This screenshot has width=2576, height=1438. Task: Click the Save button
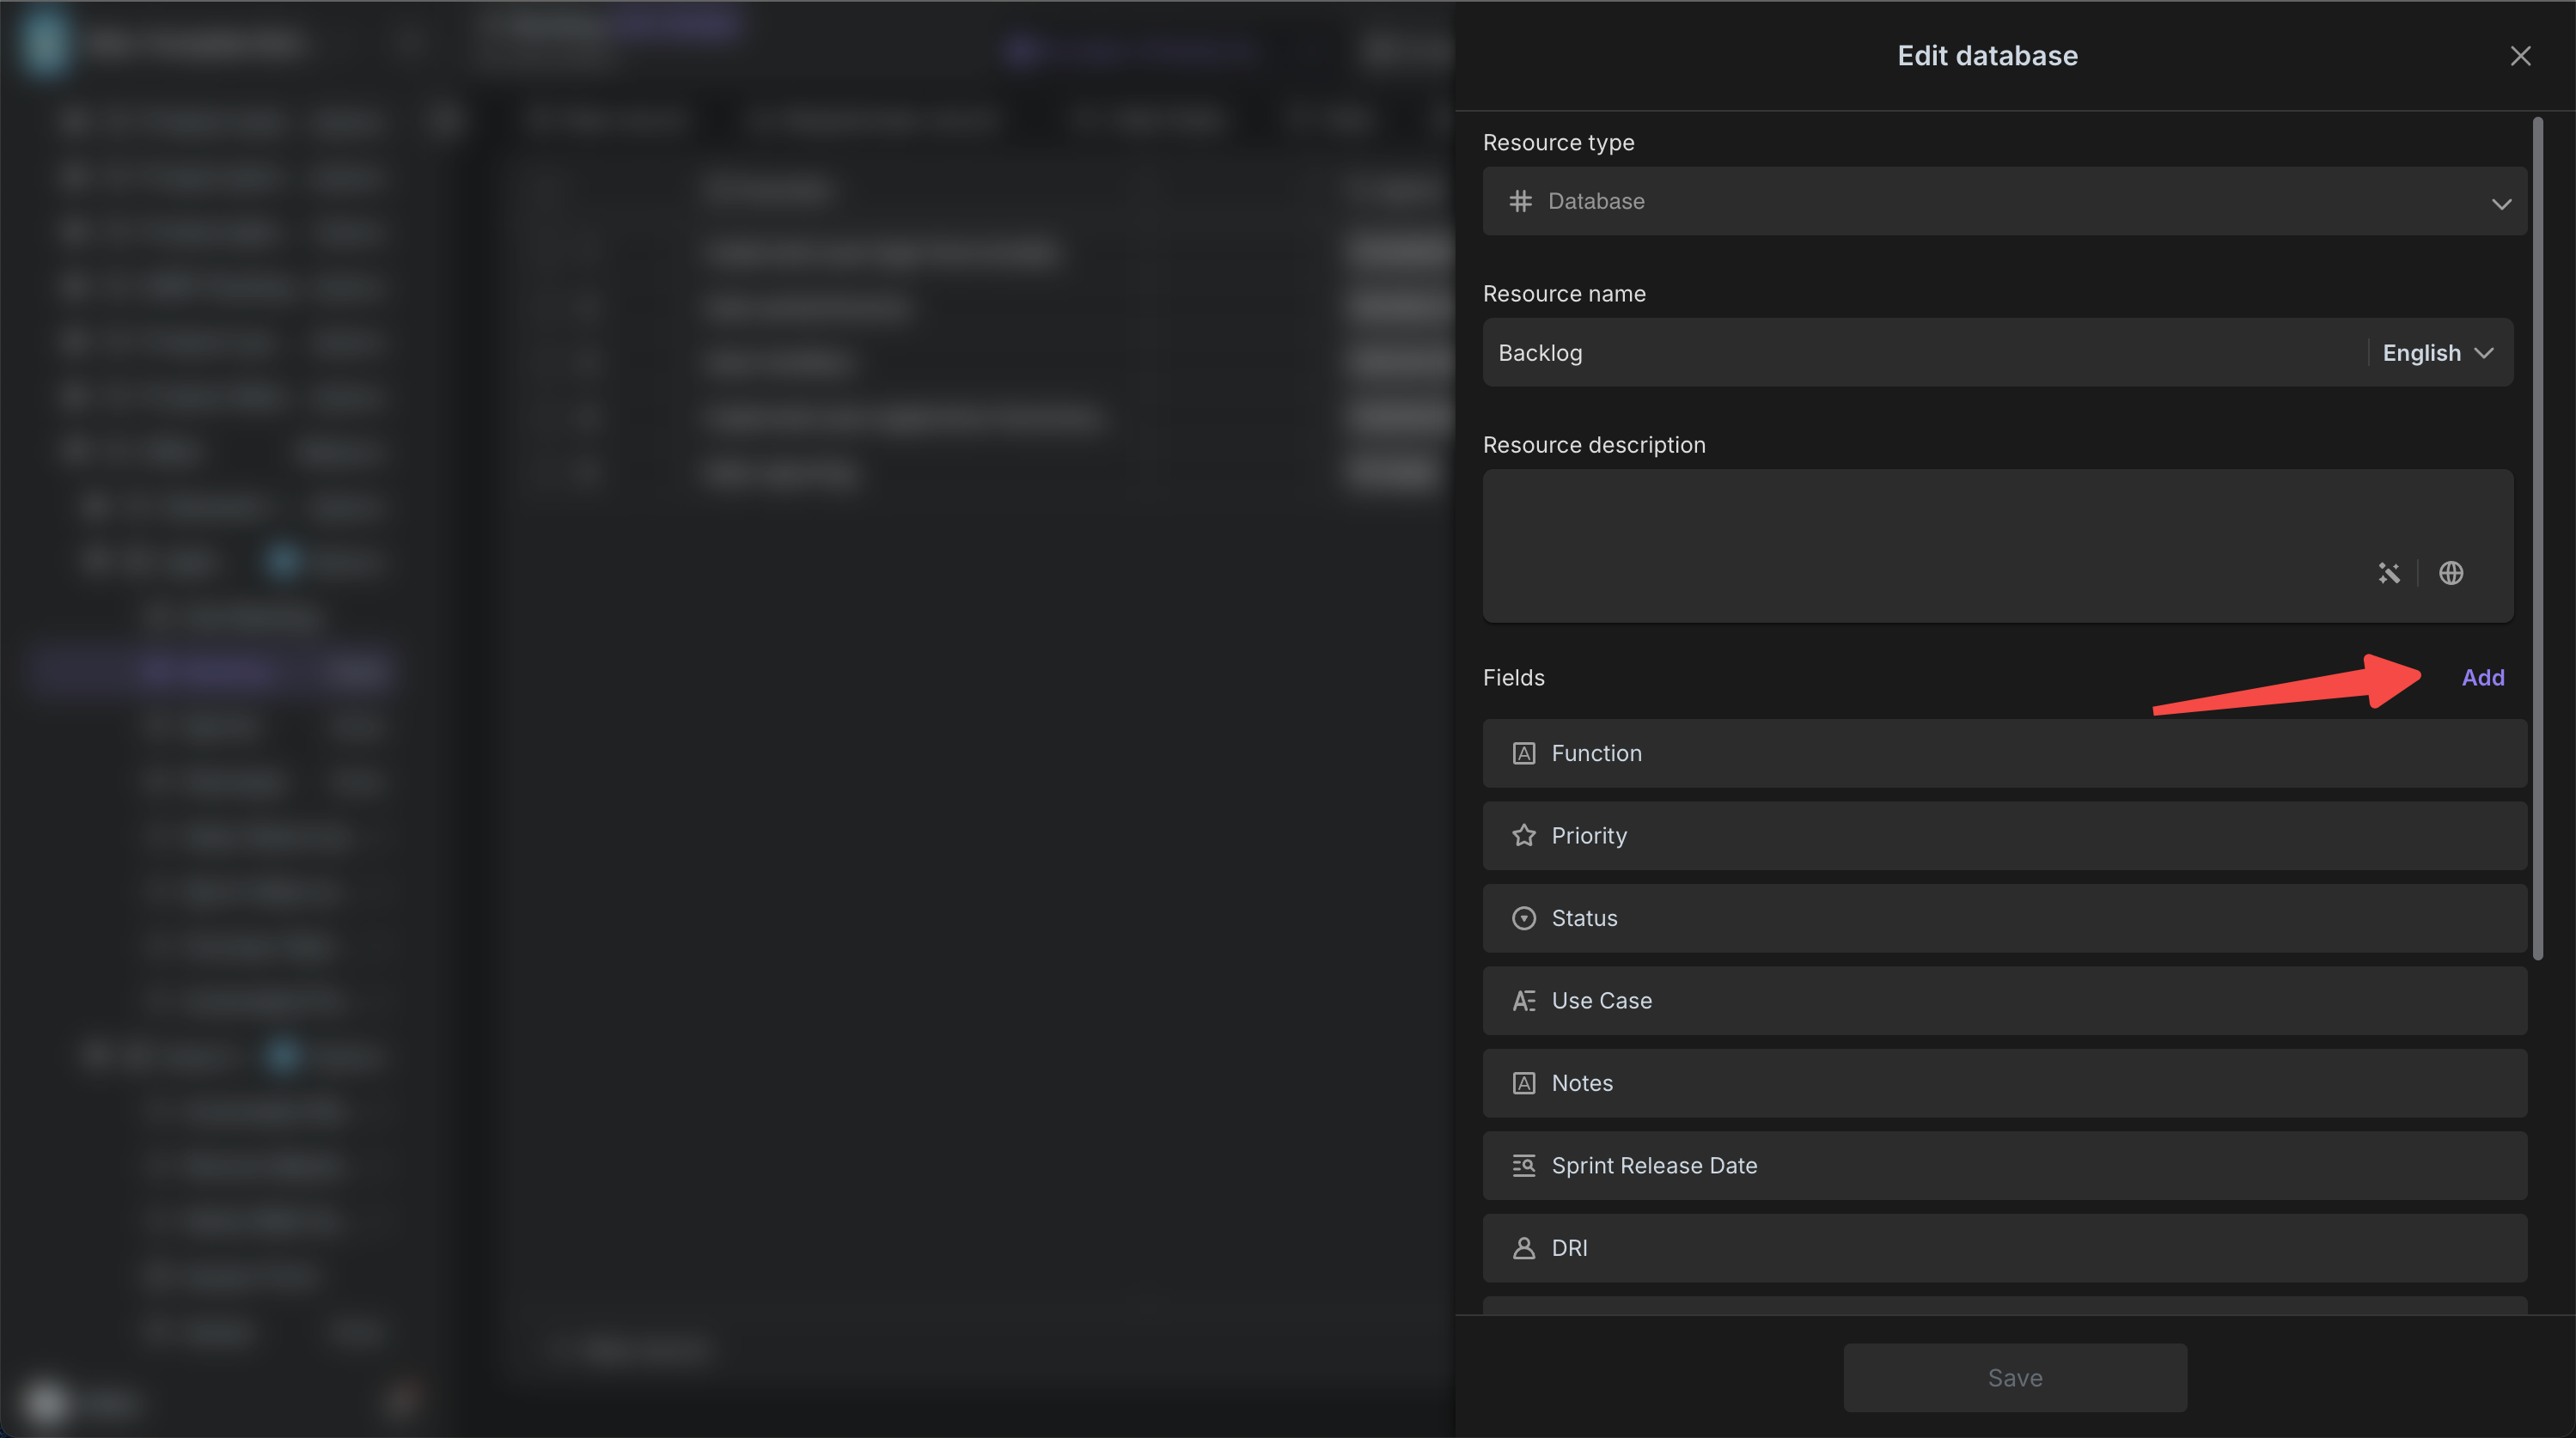pyautogui.click(x=2014, y=1377)
